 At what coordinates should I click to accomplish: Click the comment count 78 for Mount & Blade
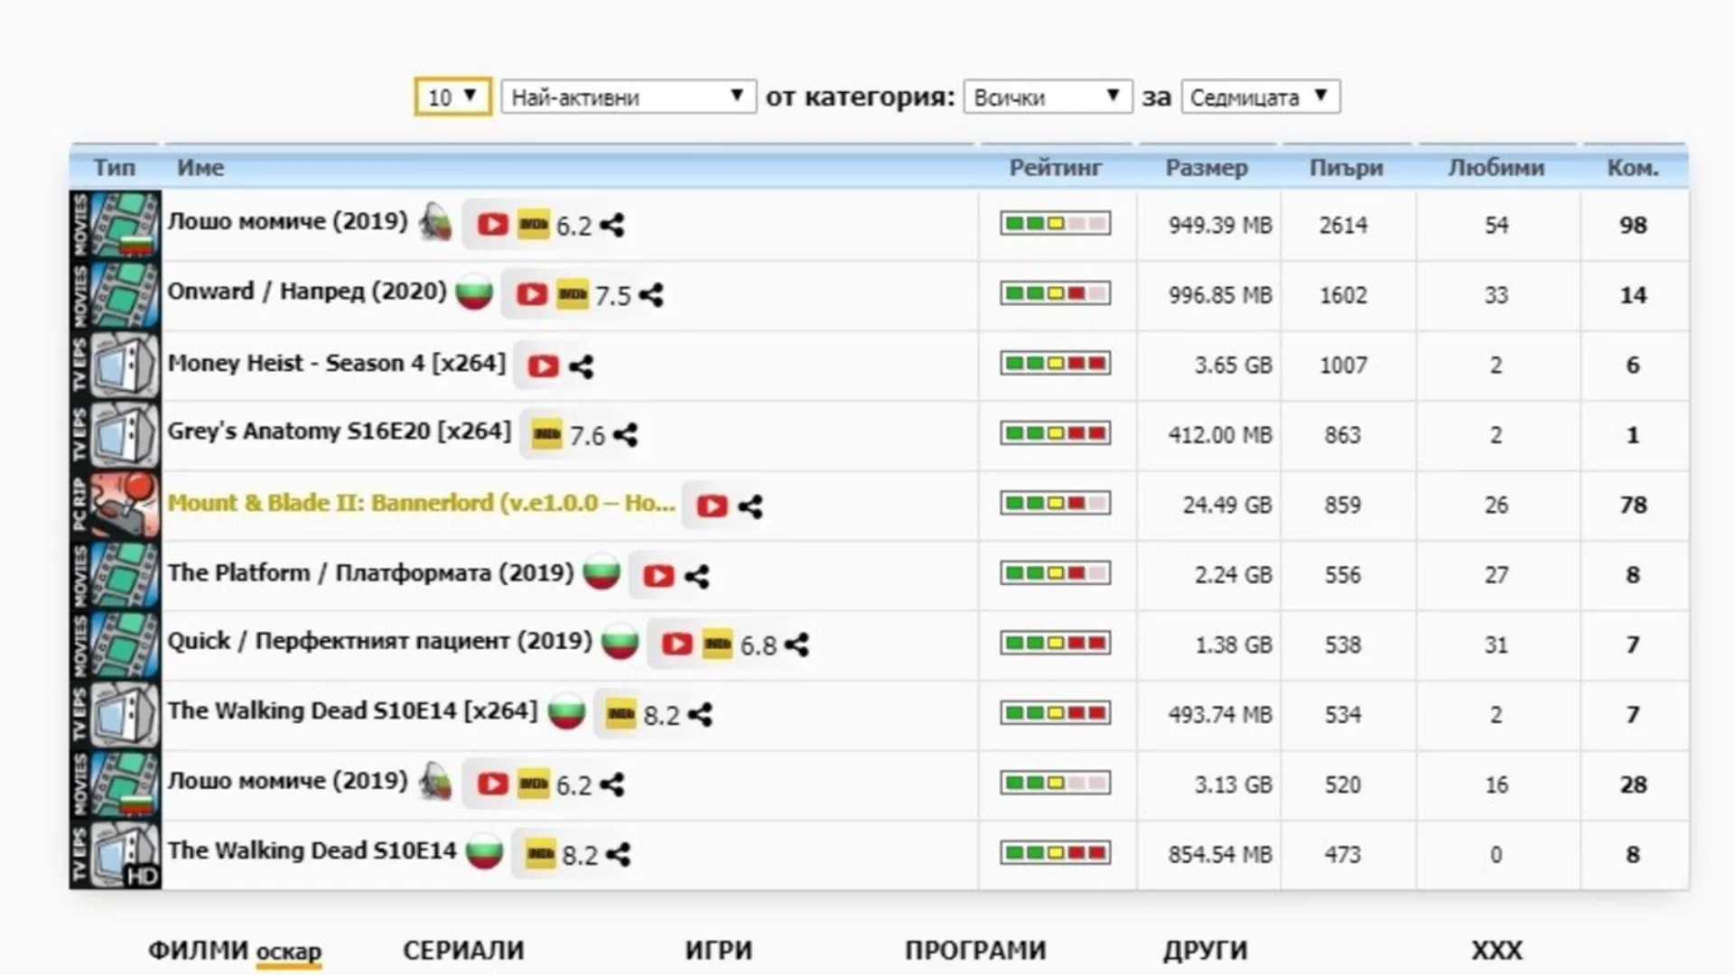pyautogui.click(x=1633, y=505)
